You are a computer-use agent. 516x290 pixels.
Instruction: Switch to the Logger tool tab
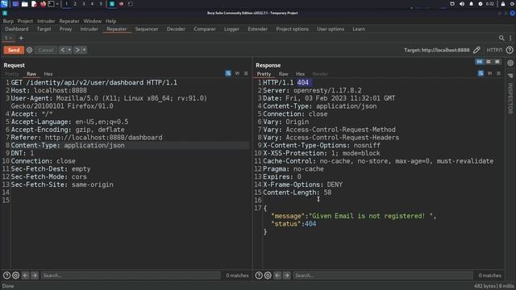pos(231,29)
